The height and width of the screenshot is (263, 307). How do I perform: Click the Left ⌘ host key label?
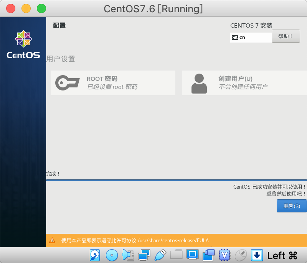282,256
